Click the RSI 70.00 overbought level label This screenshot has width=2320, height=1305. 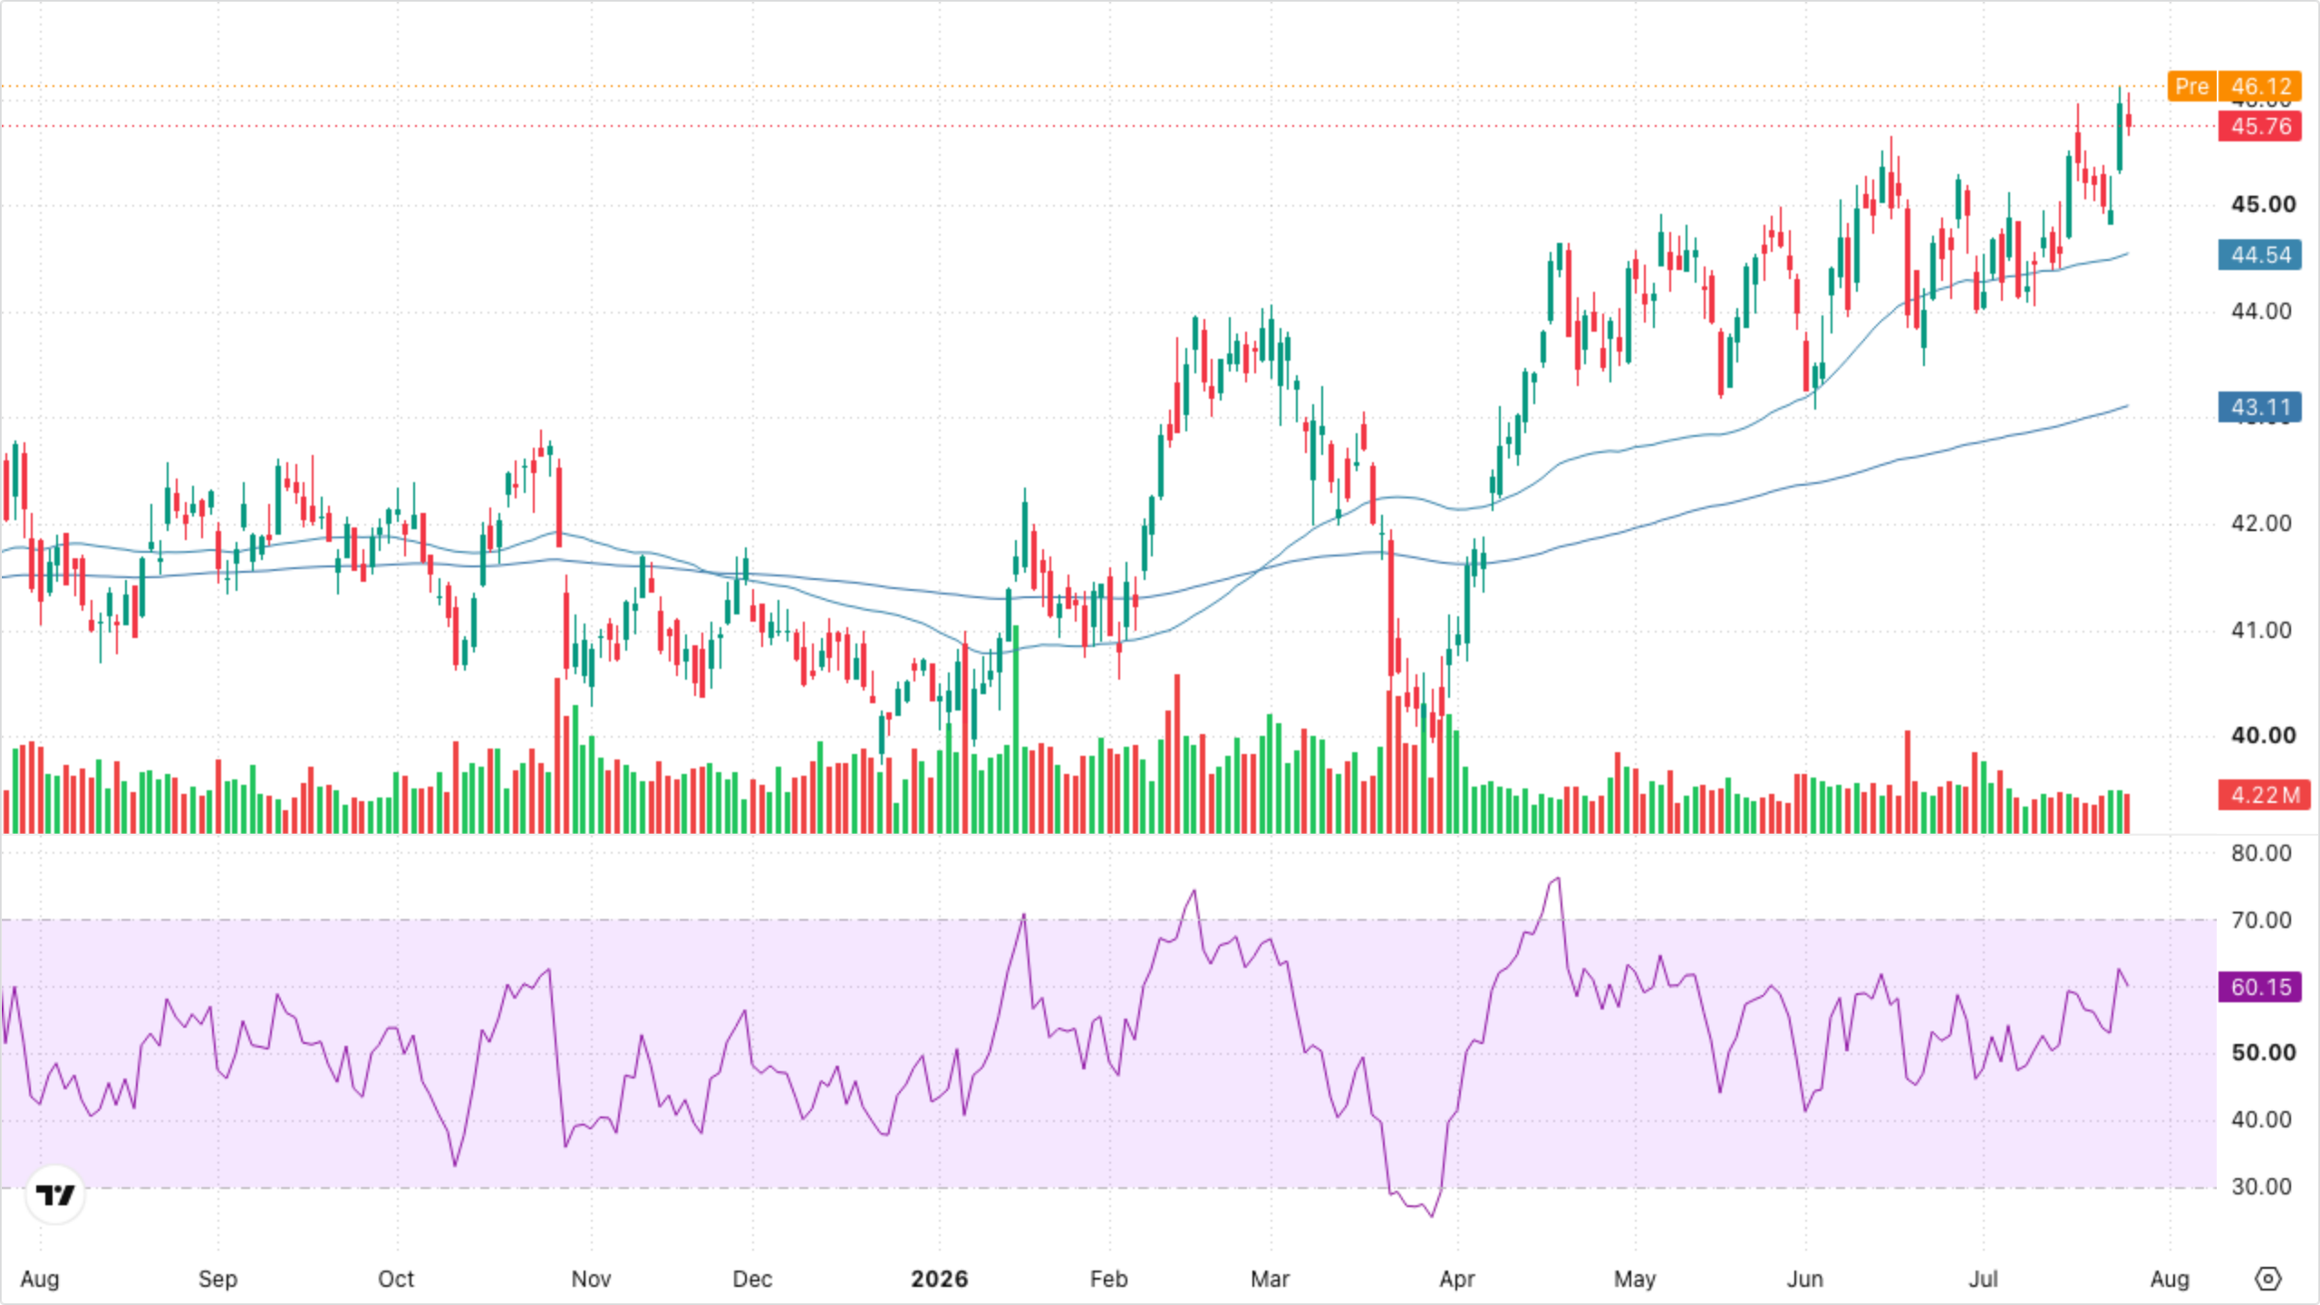pos(2261,920)
